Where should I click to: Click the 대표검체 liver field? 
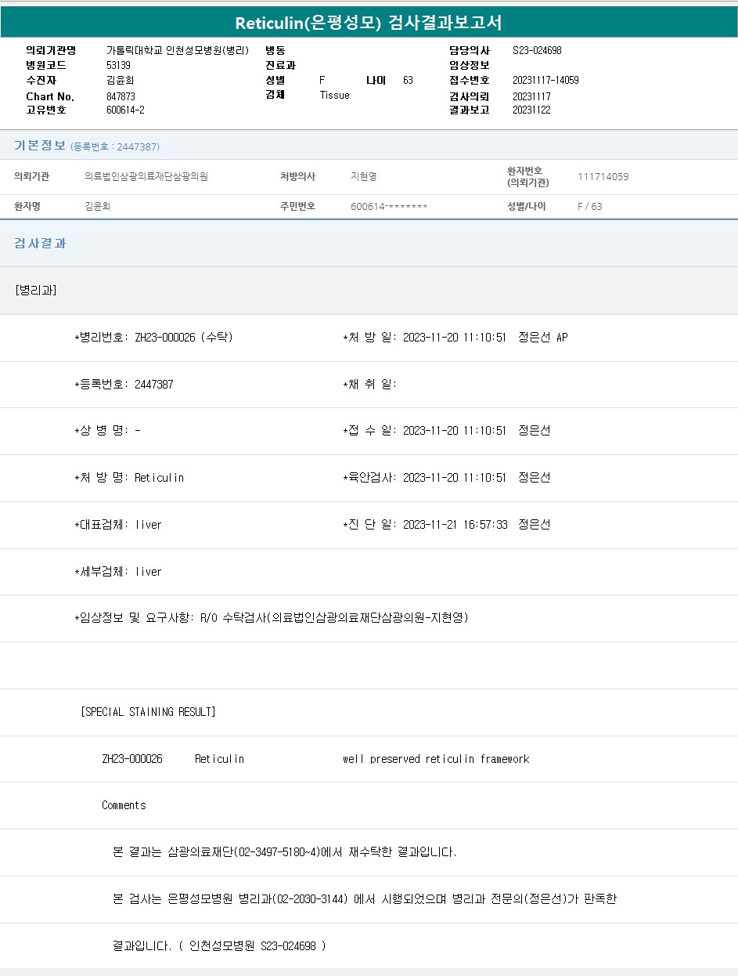(118, 525)
